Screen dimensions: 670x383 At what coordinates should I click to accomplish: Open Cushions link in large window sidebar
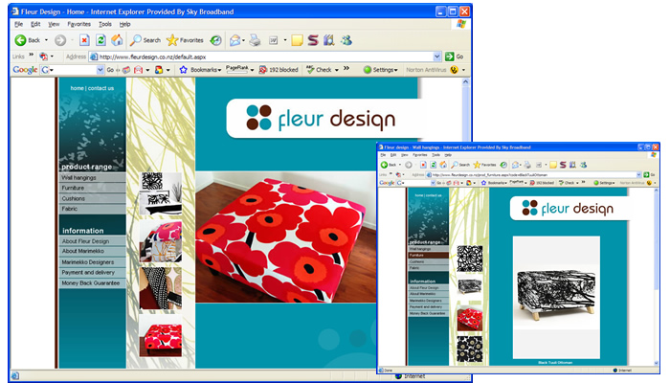tap(92, 198)
